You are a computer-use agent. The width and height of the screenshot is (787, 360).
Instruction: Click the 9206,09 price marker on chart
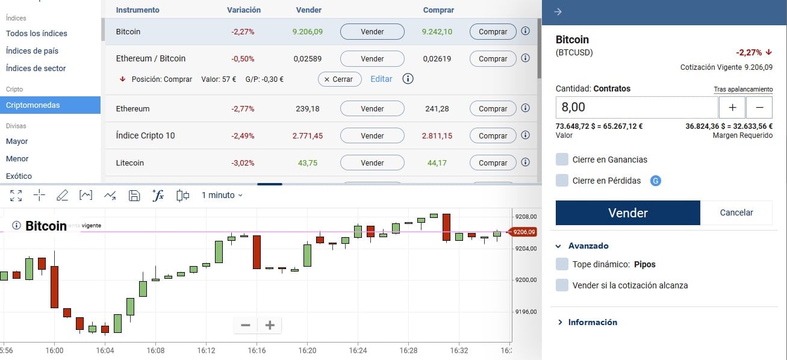click(524, 232)
